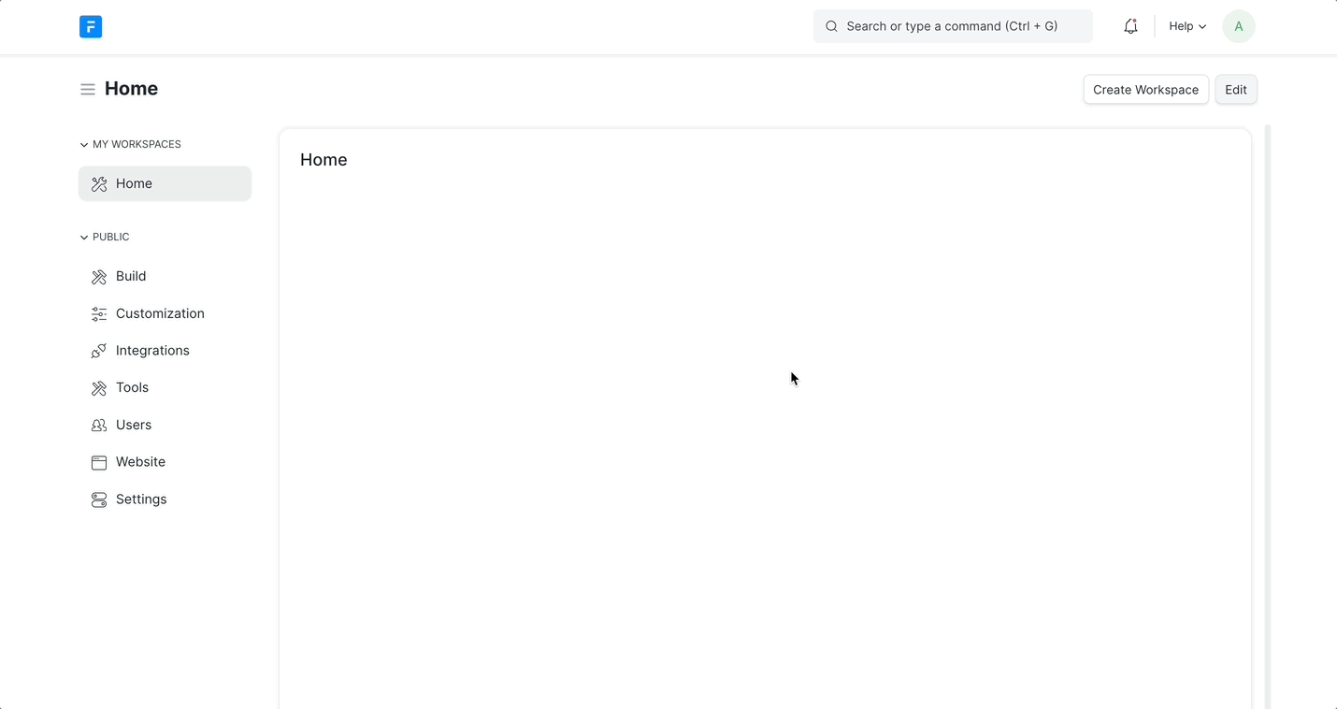Open the Help dropdown
Screen dimensions: 1337x709
pyautogui.click(x=1187, y=26)
